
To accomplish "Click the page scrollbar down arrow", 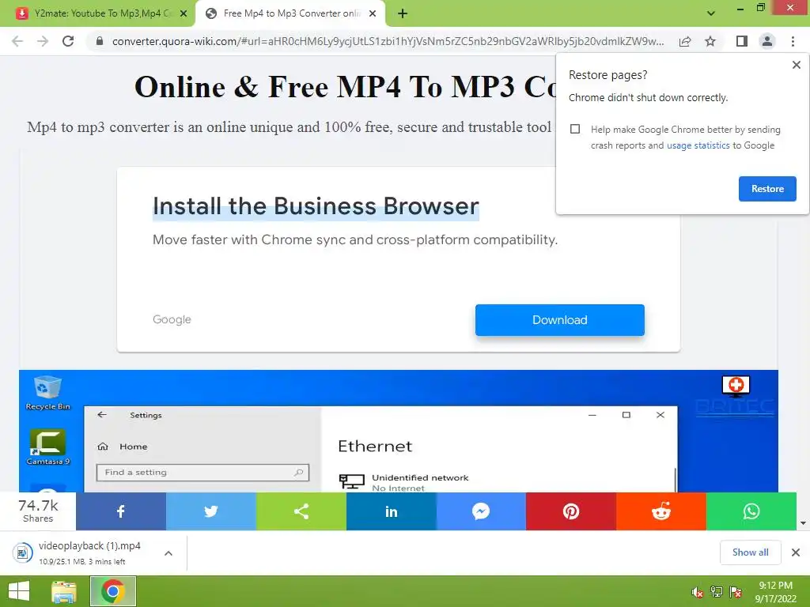I will (803, 523).
